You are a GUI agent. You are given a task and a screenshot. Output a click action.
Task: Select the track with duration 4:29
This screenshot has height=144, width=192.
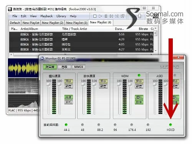(81, 39)
